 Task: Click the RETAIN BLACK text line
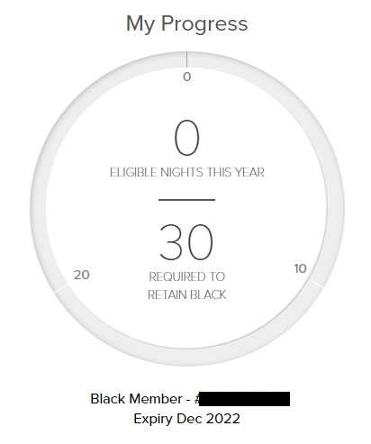(x=186, y=294)
